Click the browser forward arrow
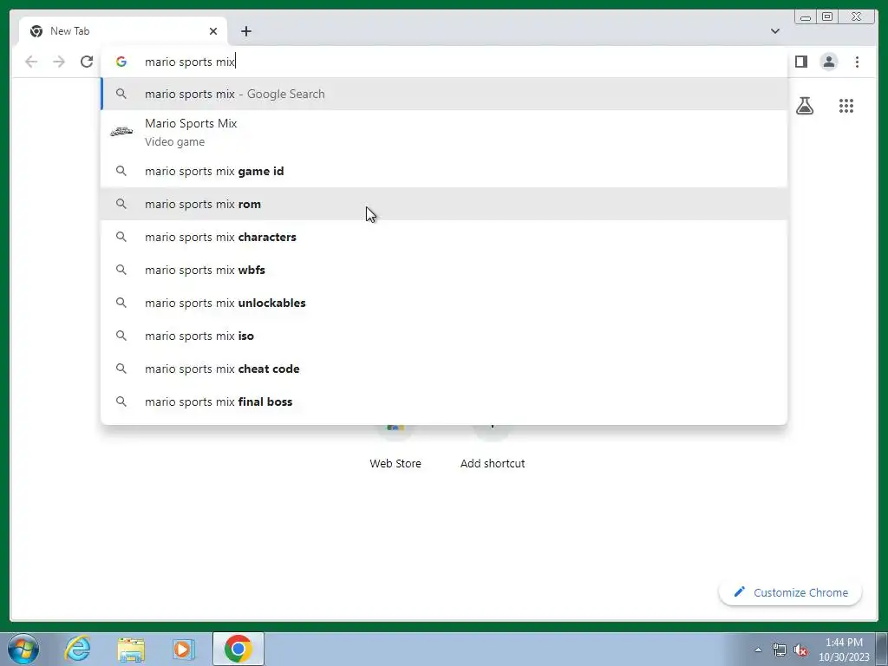This screenshot has height=666, width=888. [x=59, y=62]
